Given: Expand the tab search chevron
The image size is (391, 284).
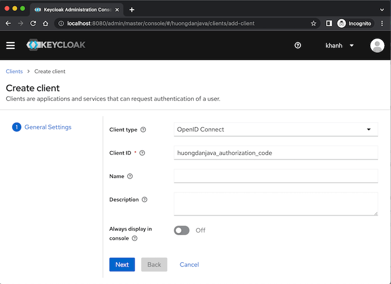Looking at the screenshot, I should click(382, 9).
